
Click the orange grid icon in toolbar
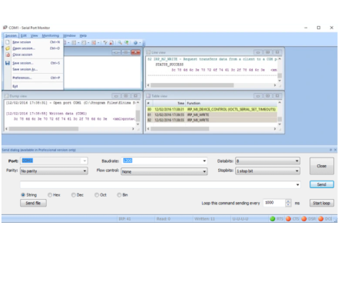coord(94,42)
